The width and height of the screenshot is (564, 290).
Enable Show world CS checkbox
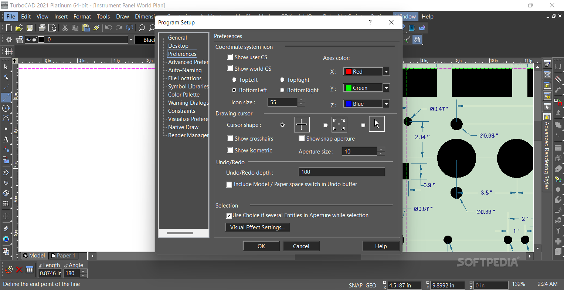tap(230, 68)
